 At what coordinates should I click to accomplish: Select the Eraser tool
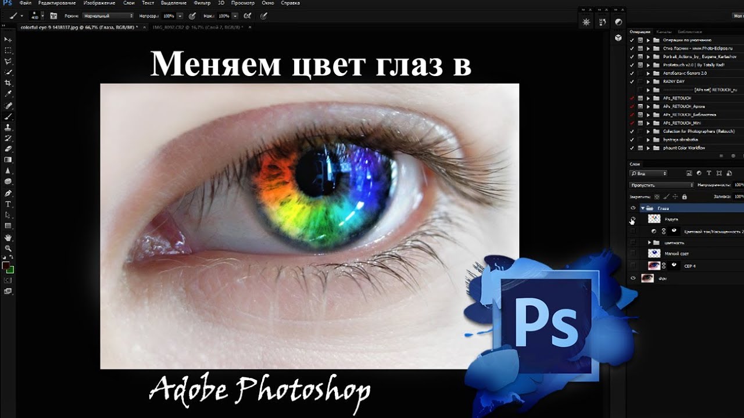pyautogui.click(x=8, y=149)
